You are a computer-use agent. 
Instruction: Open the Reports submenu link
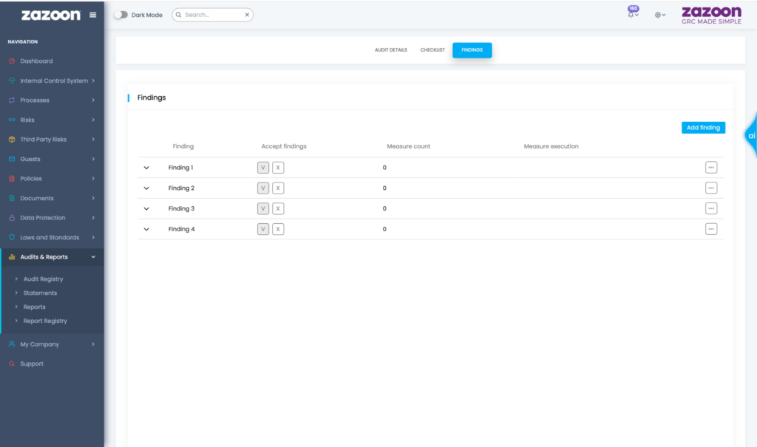pos(34,307)
